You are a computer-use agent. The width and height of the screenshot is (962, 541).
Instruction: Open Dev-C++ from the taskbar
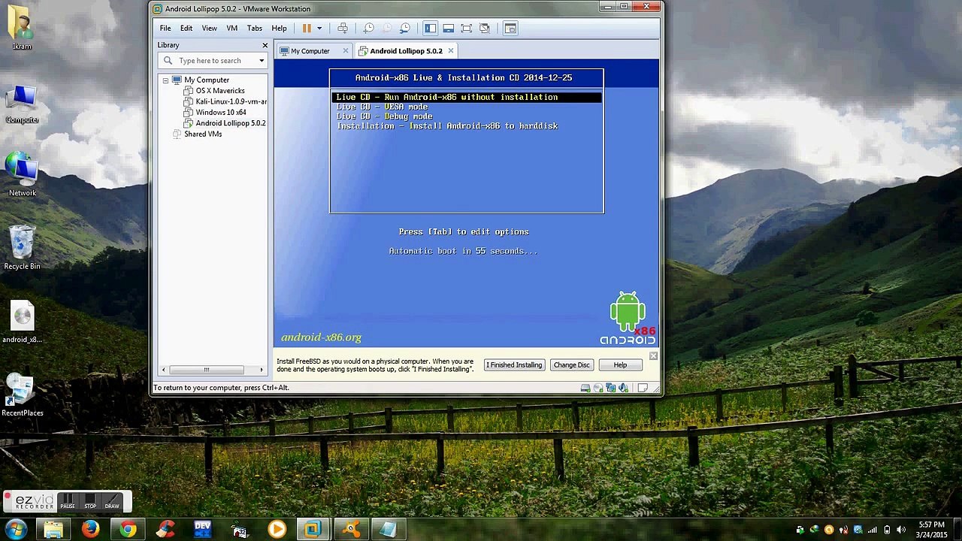202,529
